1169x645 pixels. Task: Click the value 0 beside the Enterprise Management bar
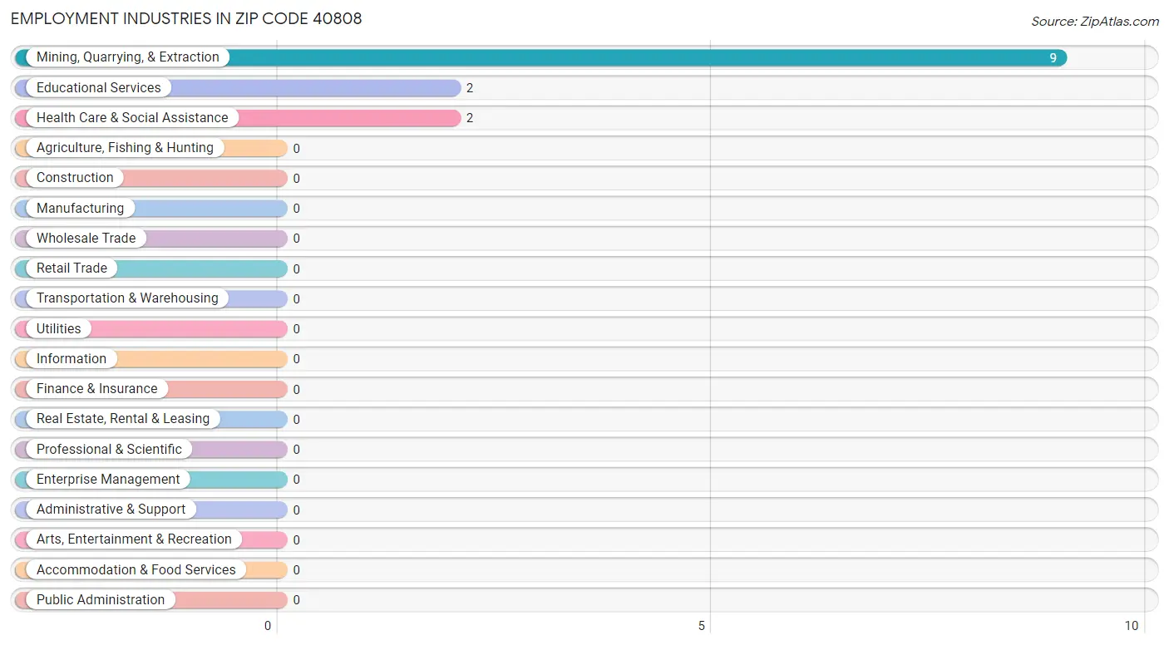tap(296, 480)
